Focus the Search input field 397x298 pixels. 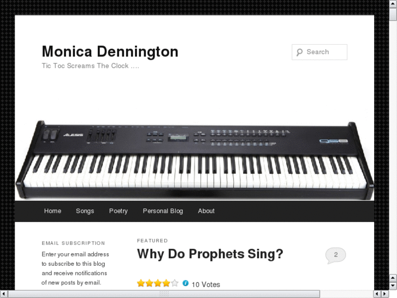click(x=319, y=52)
